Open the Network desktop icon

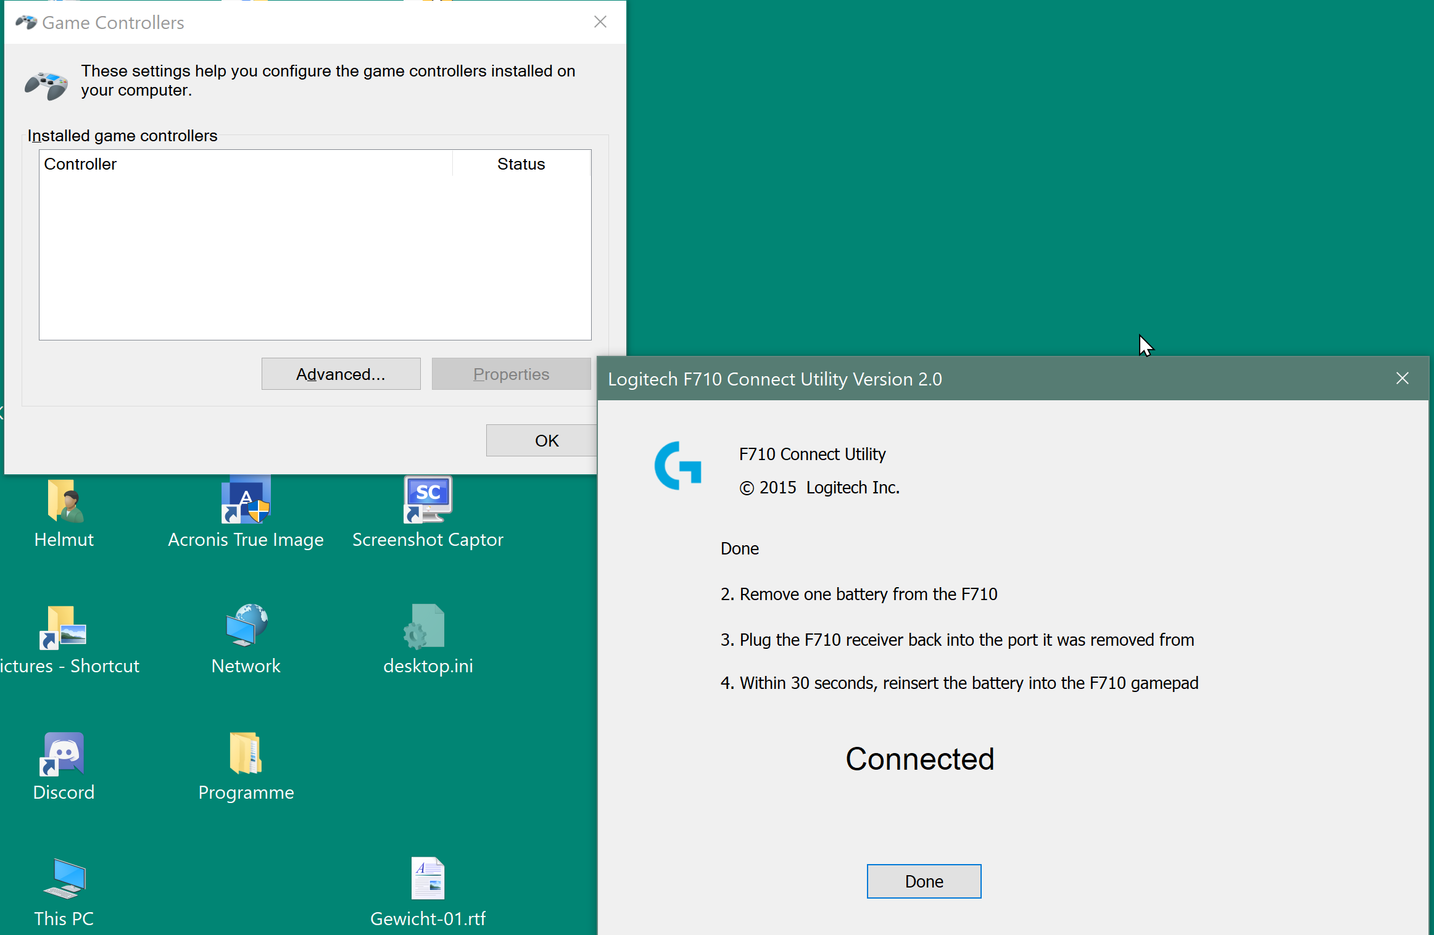[x=246, y=627]
